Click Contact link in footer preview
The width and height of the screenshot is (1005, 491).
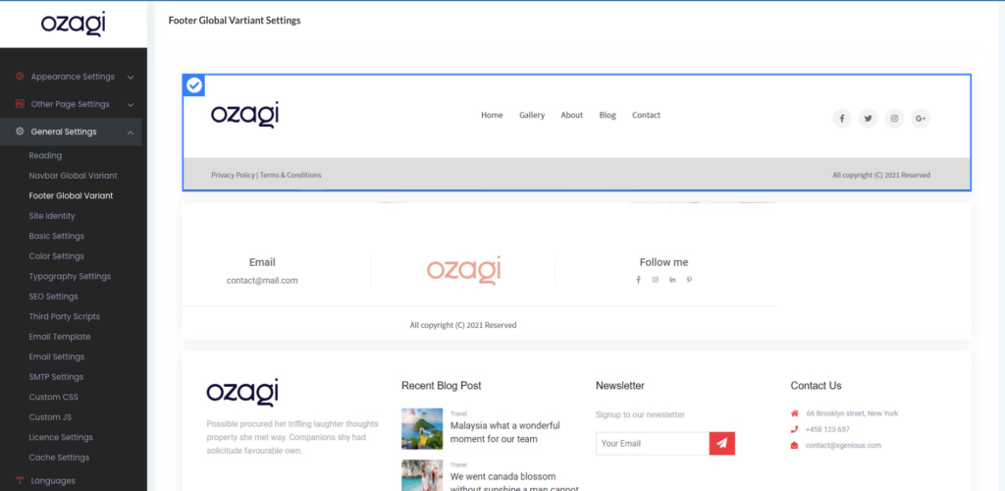[646, 115]
